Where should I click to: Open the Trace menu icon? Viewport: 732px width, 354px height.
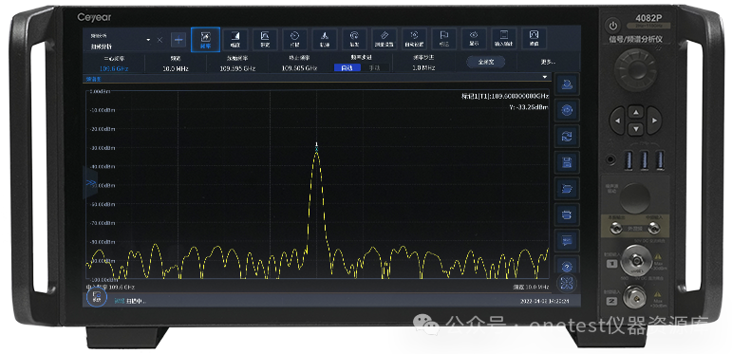[325, 39]
